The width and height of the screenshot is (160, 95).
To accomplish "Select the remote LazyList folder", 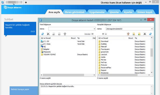I will tap(103, 54).
